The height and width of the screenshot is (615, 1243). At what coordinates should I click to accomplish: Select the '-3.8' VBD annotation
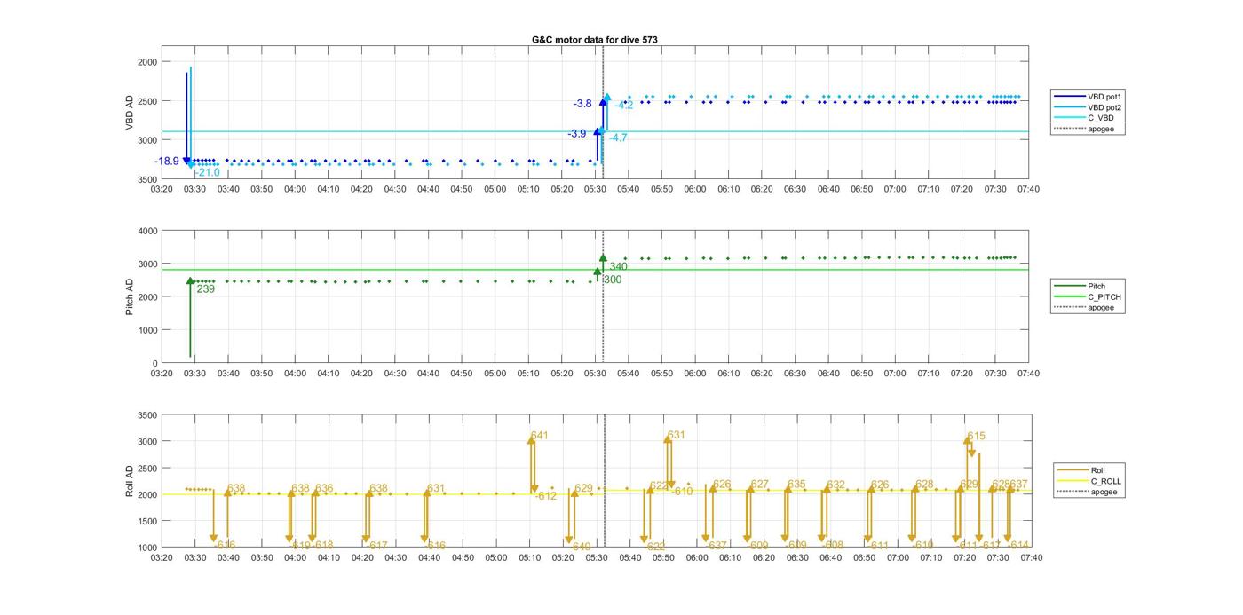click(582, 104)
